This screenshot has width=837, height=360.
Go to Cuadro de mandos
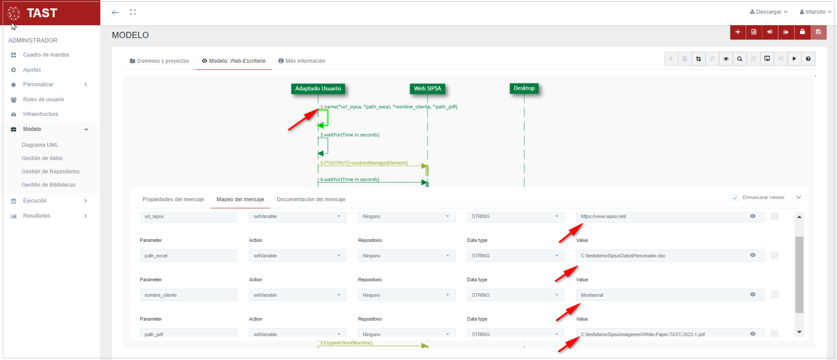tap(46, 55)
